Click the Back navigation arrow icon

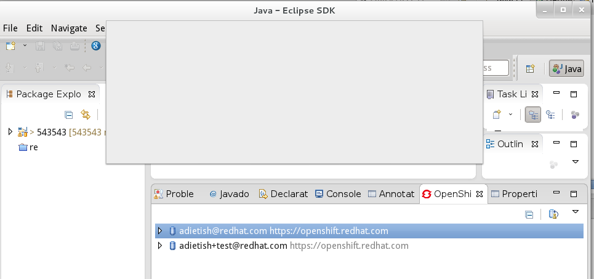click(x=87, y=68)
